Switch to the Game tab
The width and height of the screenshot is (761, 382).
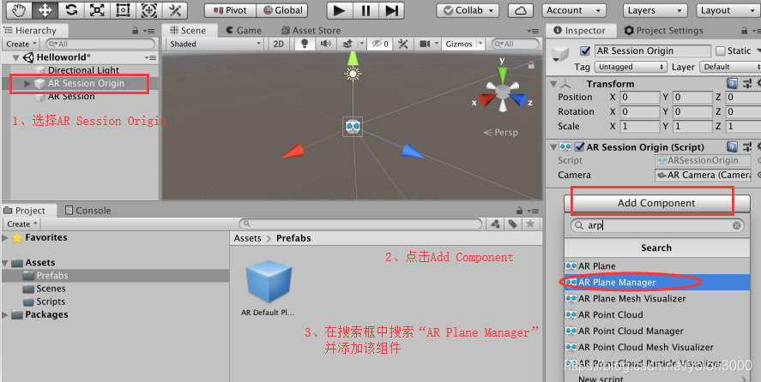(245, 31)
